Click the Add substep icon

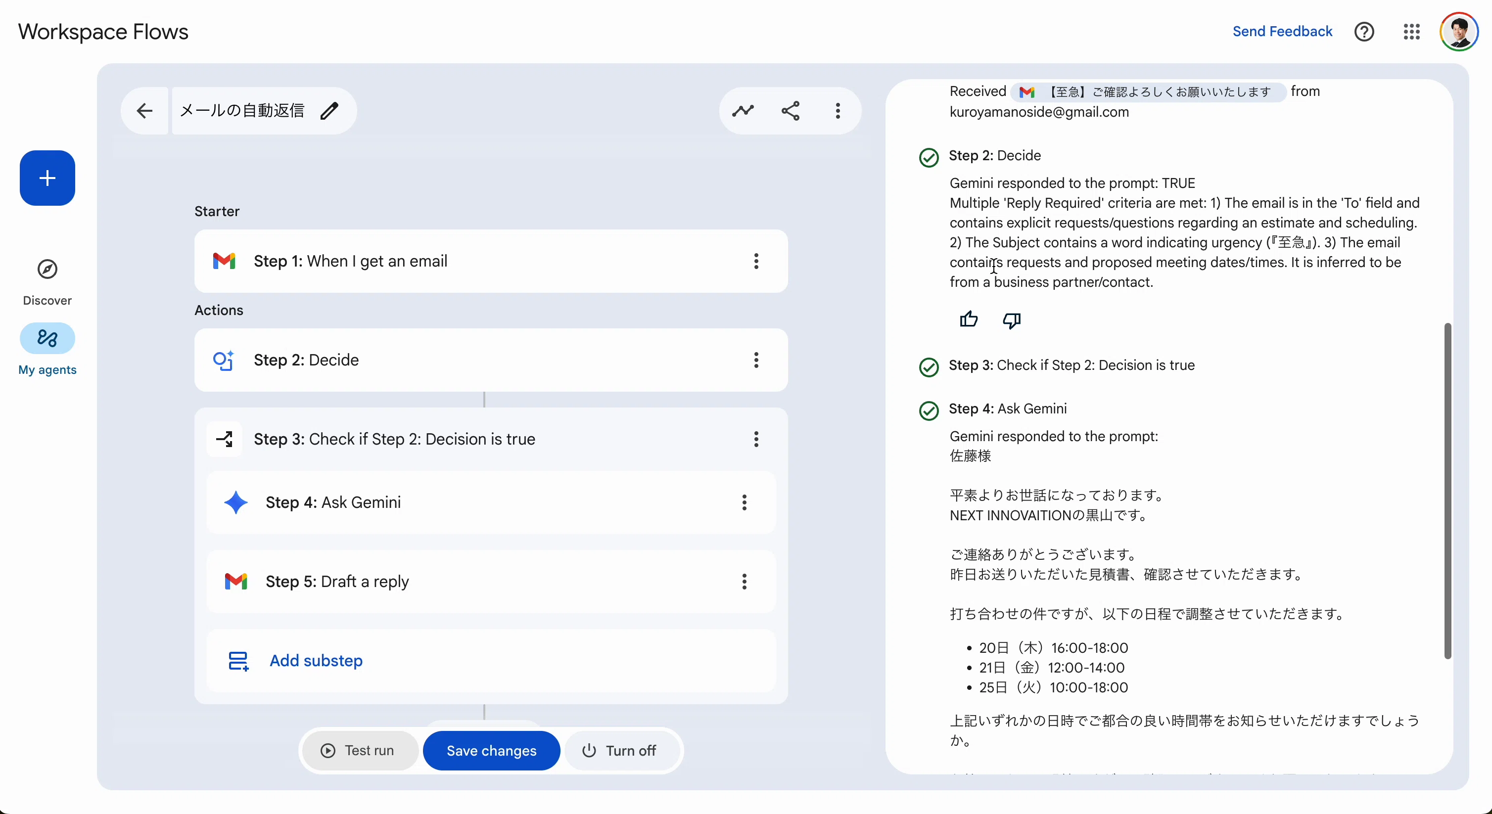[x=238, y=661]
